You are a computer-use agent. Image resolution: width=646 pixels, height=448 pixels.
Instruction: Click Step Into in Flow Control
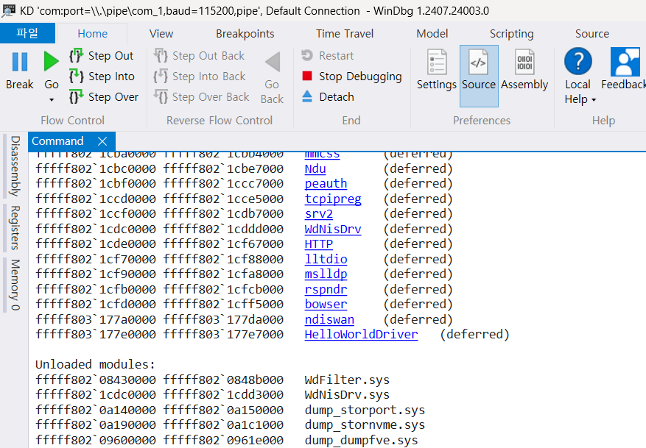pos(102,76)
